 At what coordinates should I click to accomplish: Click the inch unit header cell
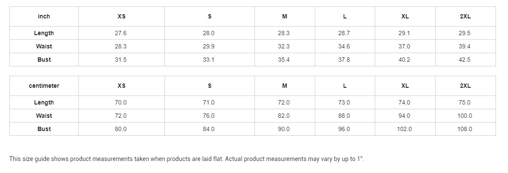(x=44, y=16)
